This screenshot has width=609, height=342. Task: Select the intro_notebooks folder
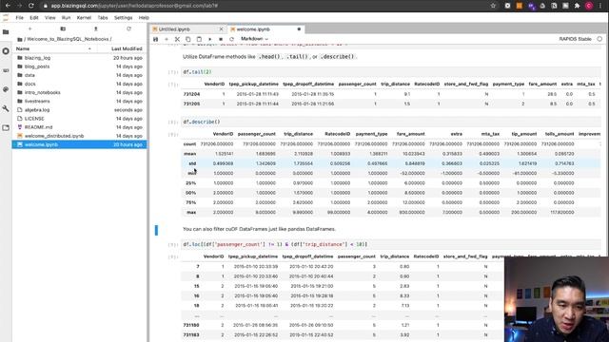pyautogui.click(x=79, y=93)
